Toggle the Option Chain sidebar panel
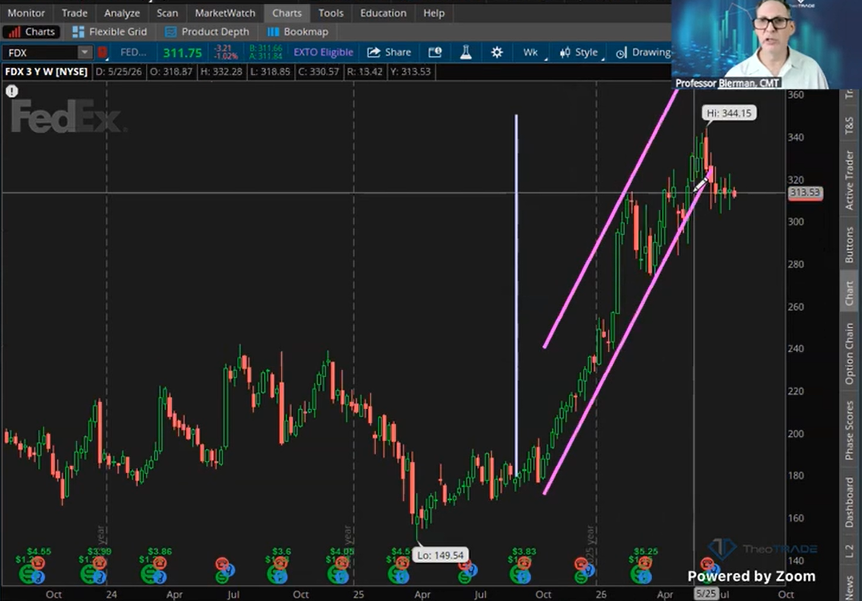 pos(850,354)
